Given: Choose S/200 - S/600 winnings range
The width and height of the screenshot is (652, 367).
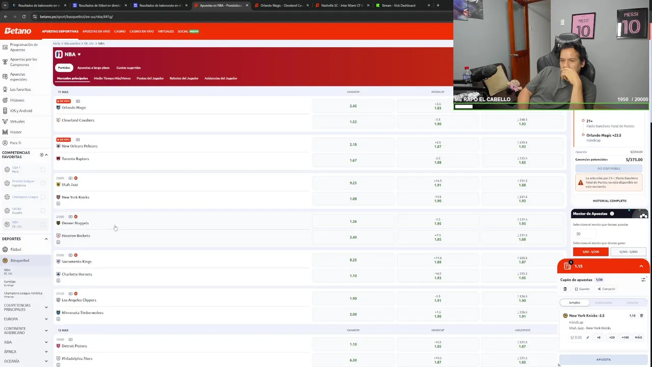Looking at the screenshot, I should point(628,252).
